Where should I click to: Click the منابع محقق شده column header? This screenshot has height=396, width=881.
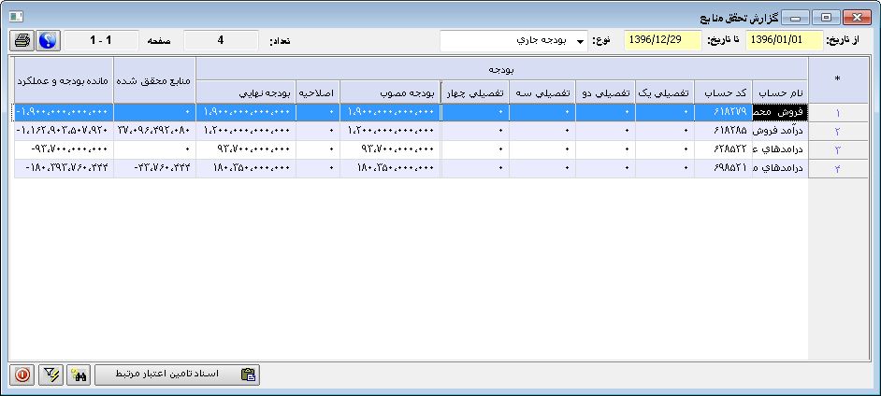point(154,80)
